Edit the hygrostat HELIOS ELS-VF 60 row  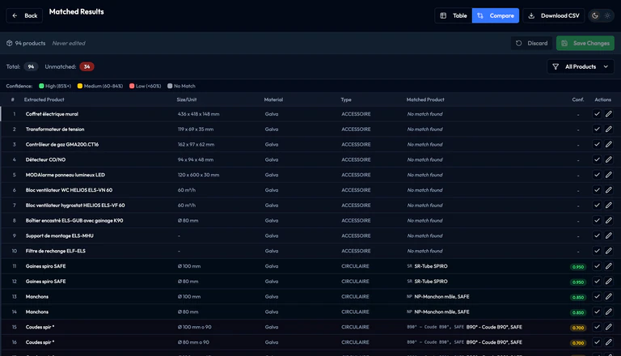609,206
